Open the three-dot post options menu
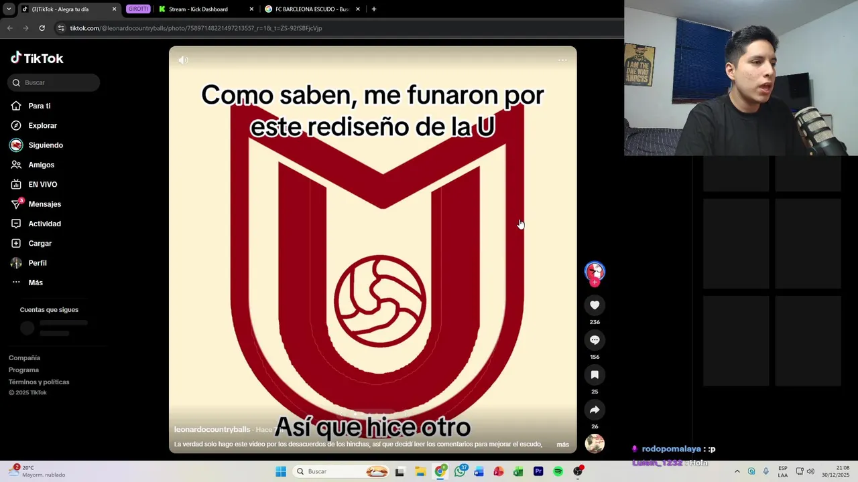 click(x=562, y=60)
